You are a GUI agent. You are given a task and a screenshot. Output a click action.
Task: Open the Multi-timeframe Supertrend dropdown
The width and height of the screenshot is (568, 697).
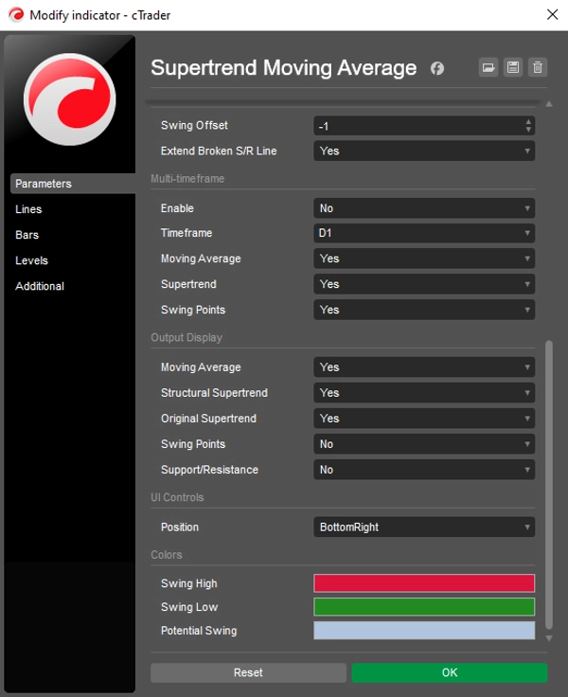click(424, 284)
